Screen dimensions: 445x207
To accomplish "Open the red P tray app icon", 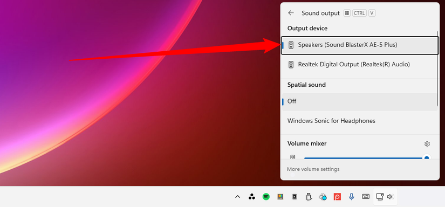I will [x=337, y=197].
